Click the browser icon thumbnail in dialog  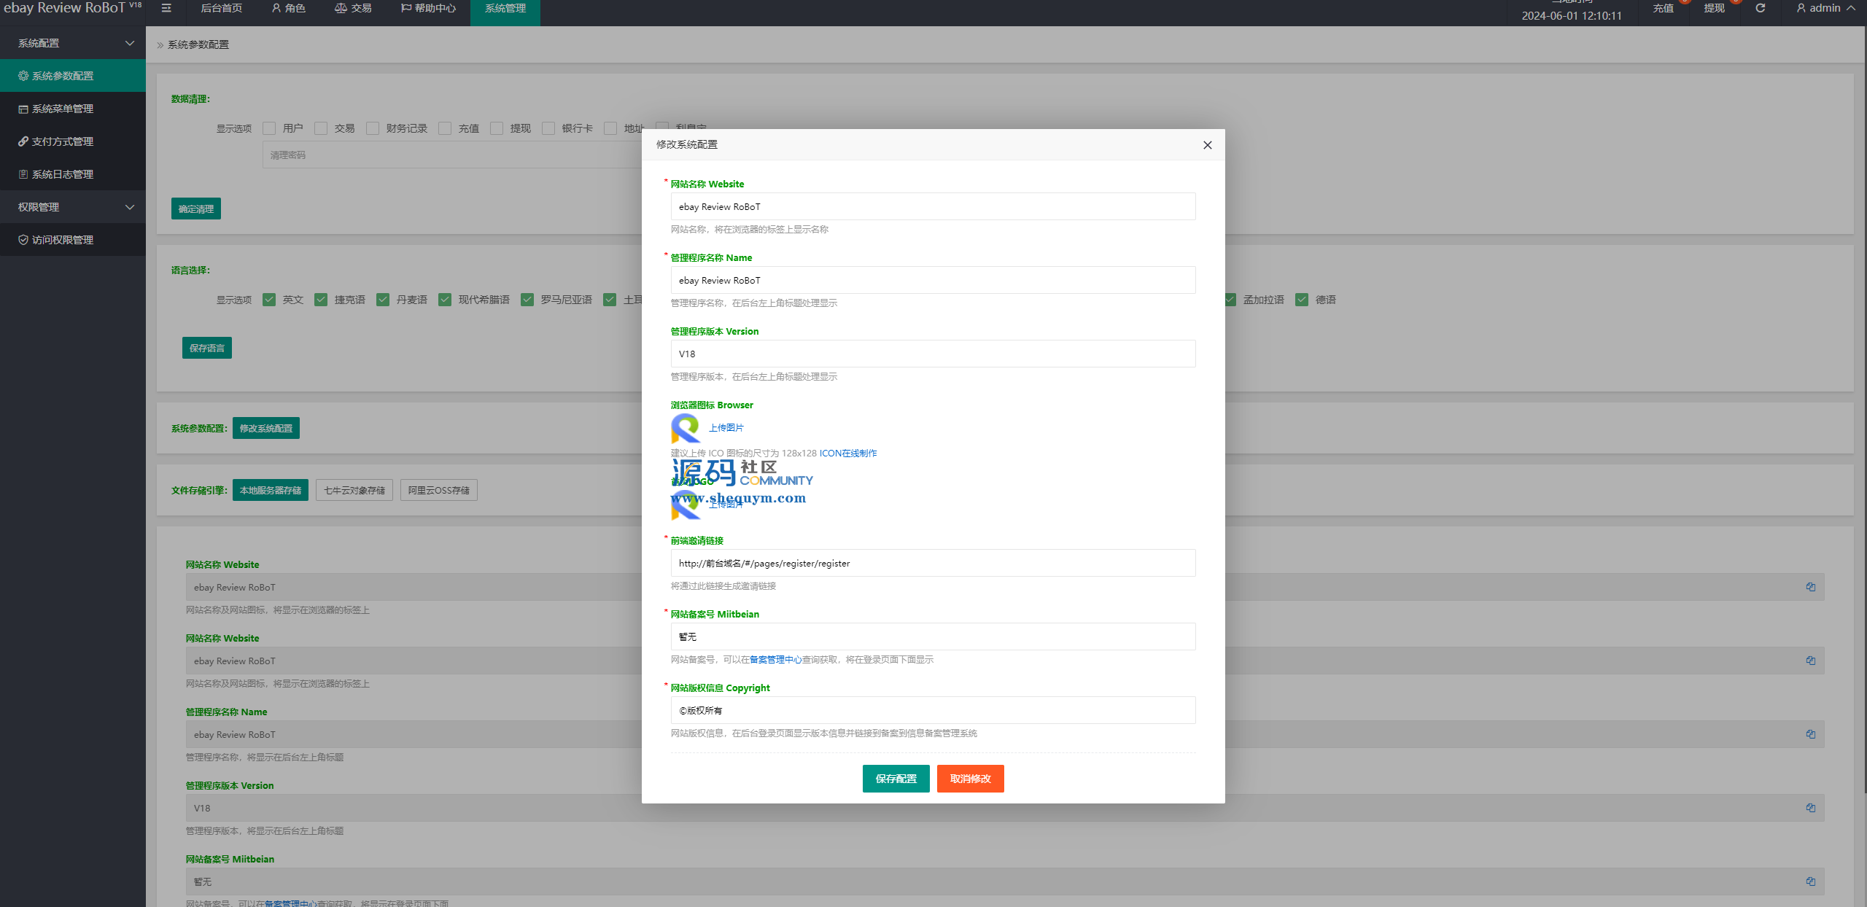[686, 429]
